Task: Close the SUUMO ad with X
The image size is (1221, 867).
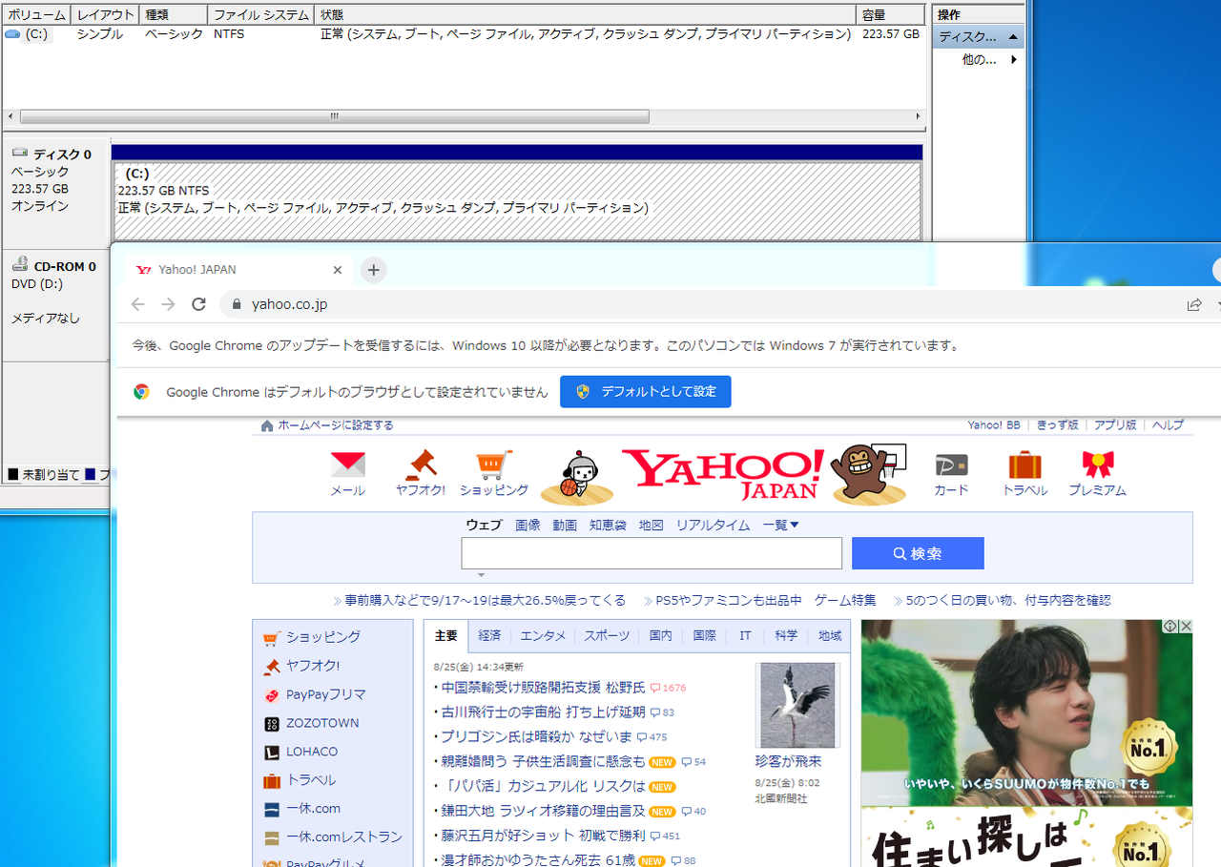Action: pos(1185,627)
